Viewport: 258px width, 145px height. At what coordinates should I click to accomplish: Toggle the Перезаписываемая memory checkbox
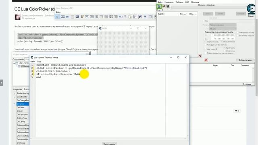pyautogui.click(x=205, y=42)
